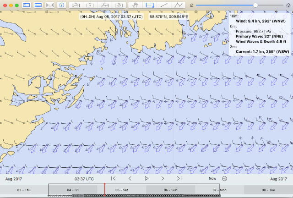Advance to next forecast step
The image size is (293, 198).
163,179
